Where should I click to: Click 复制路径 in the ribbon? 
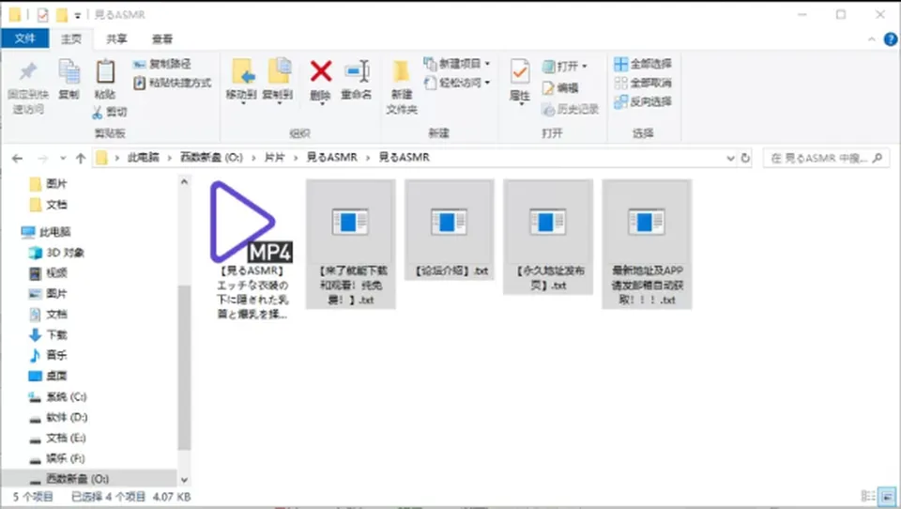(162, 64)
